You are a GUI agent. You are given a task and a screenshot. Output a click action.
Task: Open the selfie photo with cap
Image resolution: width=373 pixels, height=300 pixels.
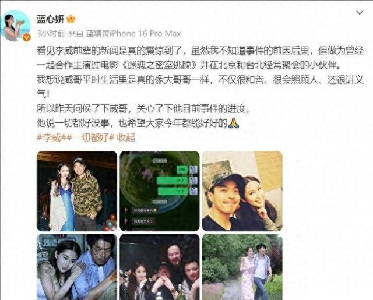[x=242, y=191]
